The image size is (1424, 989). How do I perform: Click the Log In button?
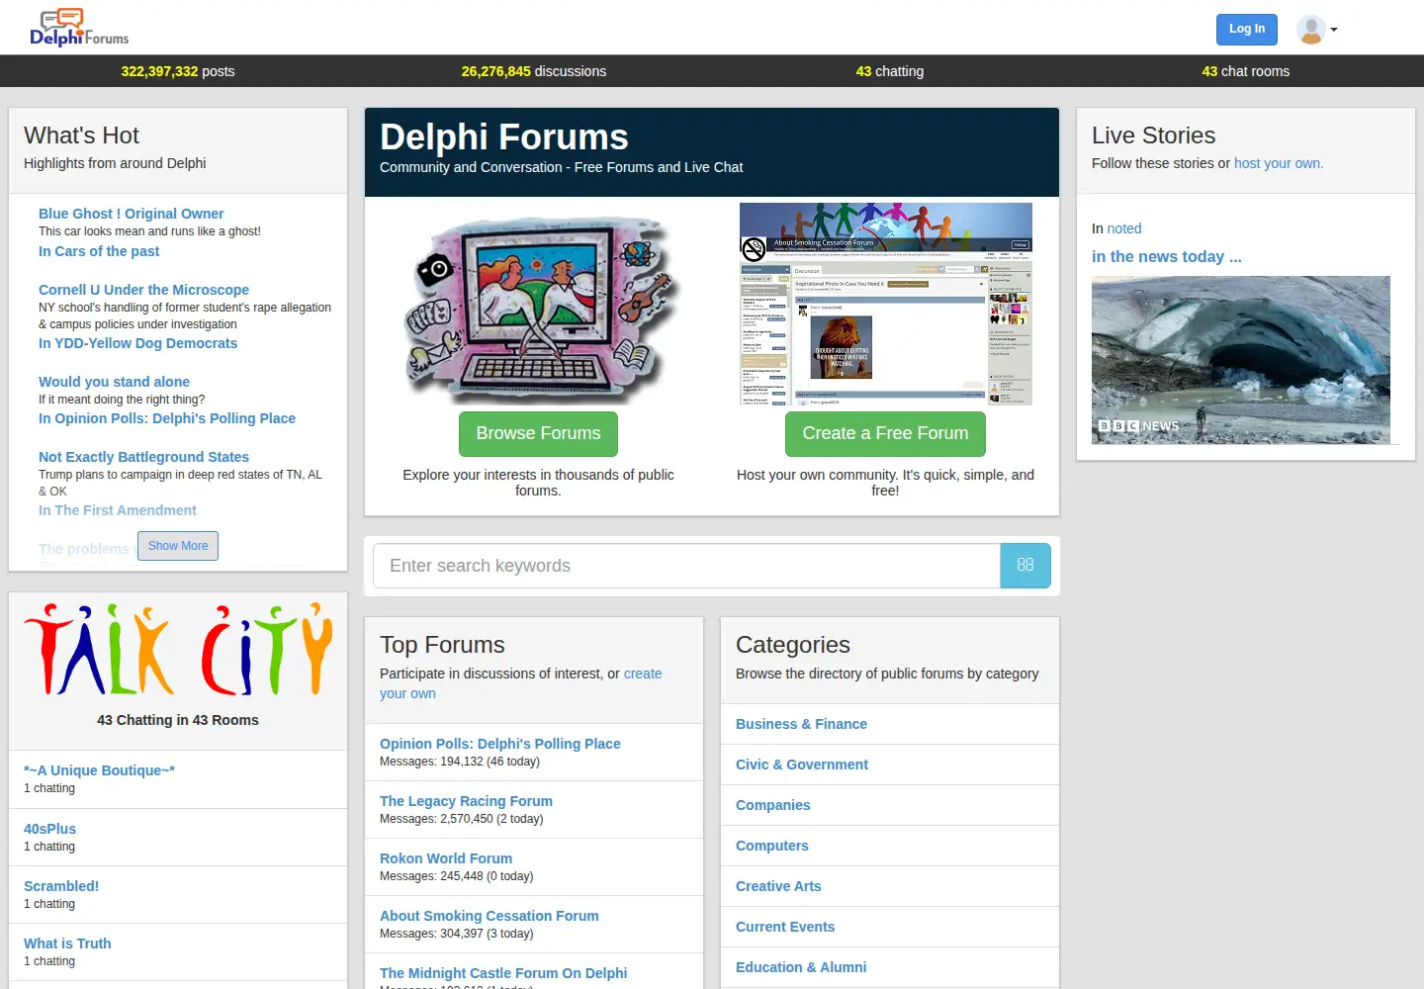[1247, 29]
